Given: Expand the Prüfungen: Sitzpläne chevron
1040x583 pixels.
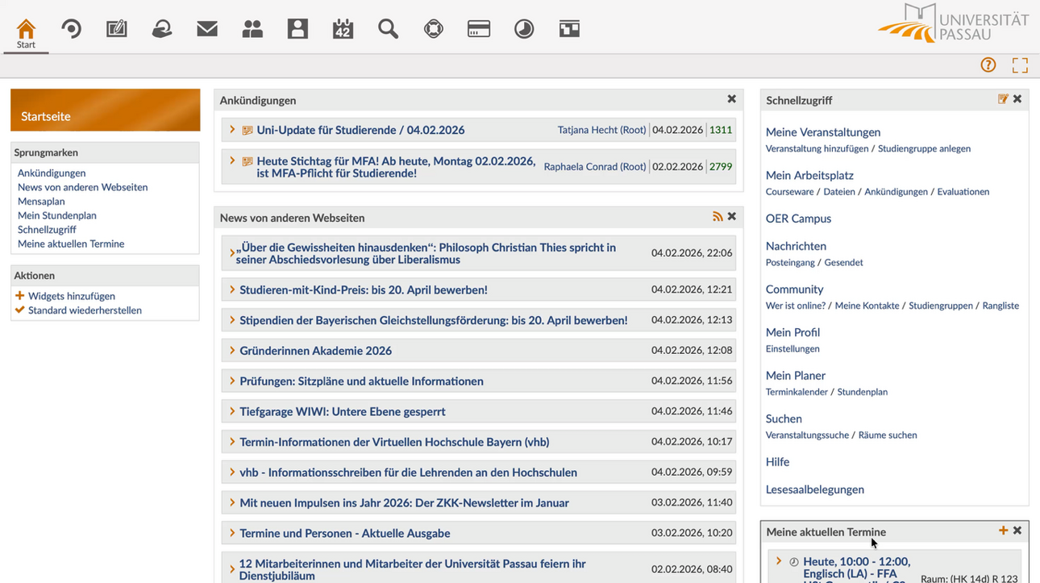Looking at the screenshot, I should pos(232,381).
